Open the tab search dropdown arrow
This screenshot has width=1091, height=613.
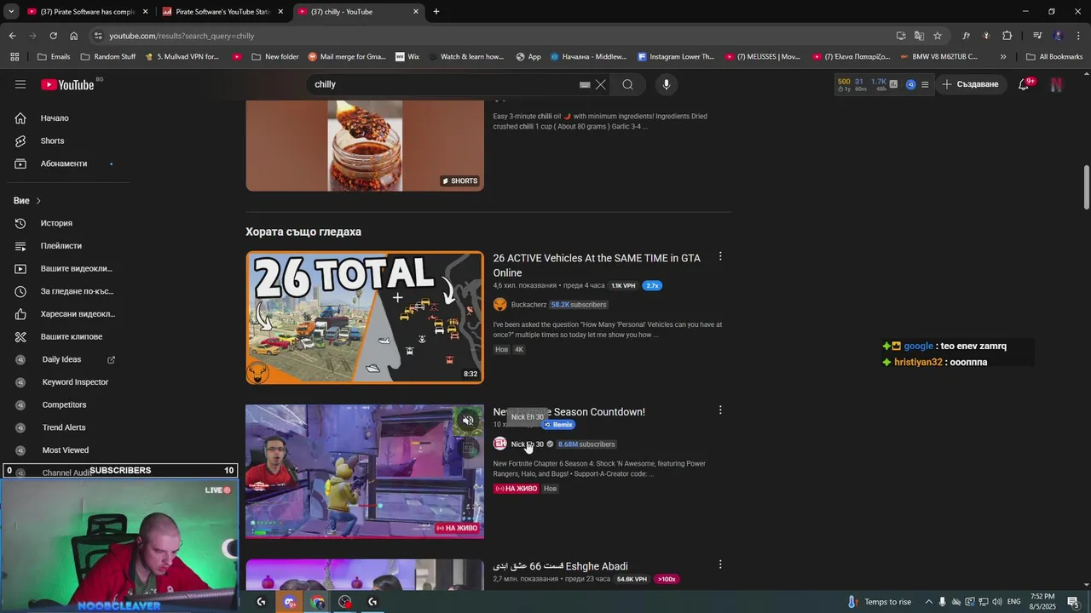(11, 12)
